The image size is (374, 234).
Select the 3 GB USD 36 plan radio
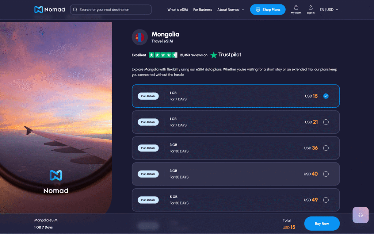pyautogui.click(x=326, y=148)
